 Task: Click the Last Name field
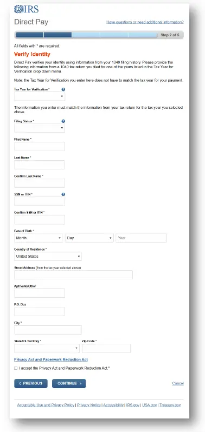point(40,165)
